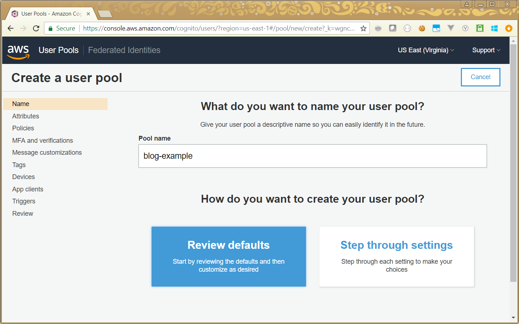Viewport: 519px width, 324px height.
Task: Open the US East (Virginia) region dropdown
Action: point(426,50)
